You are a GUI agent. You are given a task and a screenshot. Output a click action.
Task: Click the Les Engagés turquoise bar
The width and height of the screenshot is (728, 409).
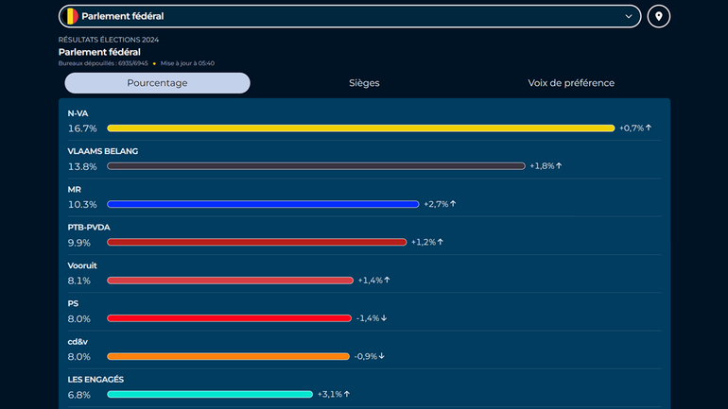210,394
